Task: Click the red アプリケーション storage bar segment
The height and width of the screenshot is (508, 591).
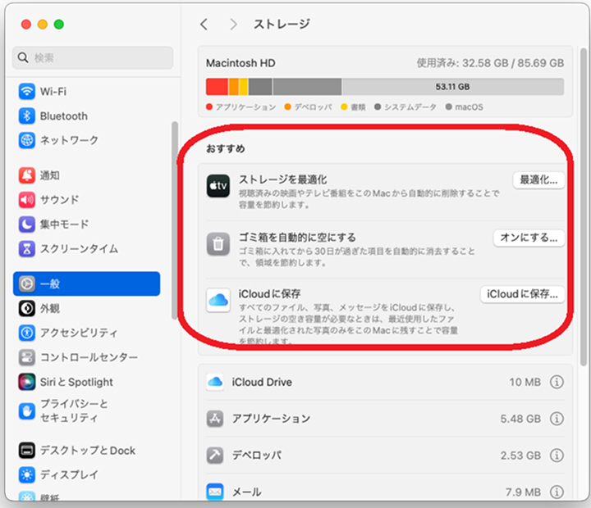Action: 217,87
